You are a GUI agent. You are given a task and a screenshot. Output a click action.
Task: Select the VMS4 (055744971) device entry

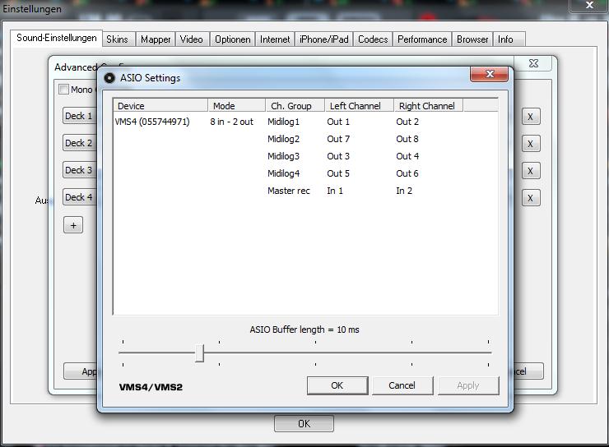(x=152, y=122)
